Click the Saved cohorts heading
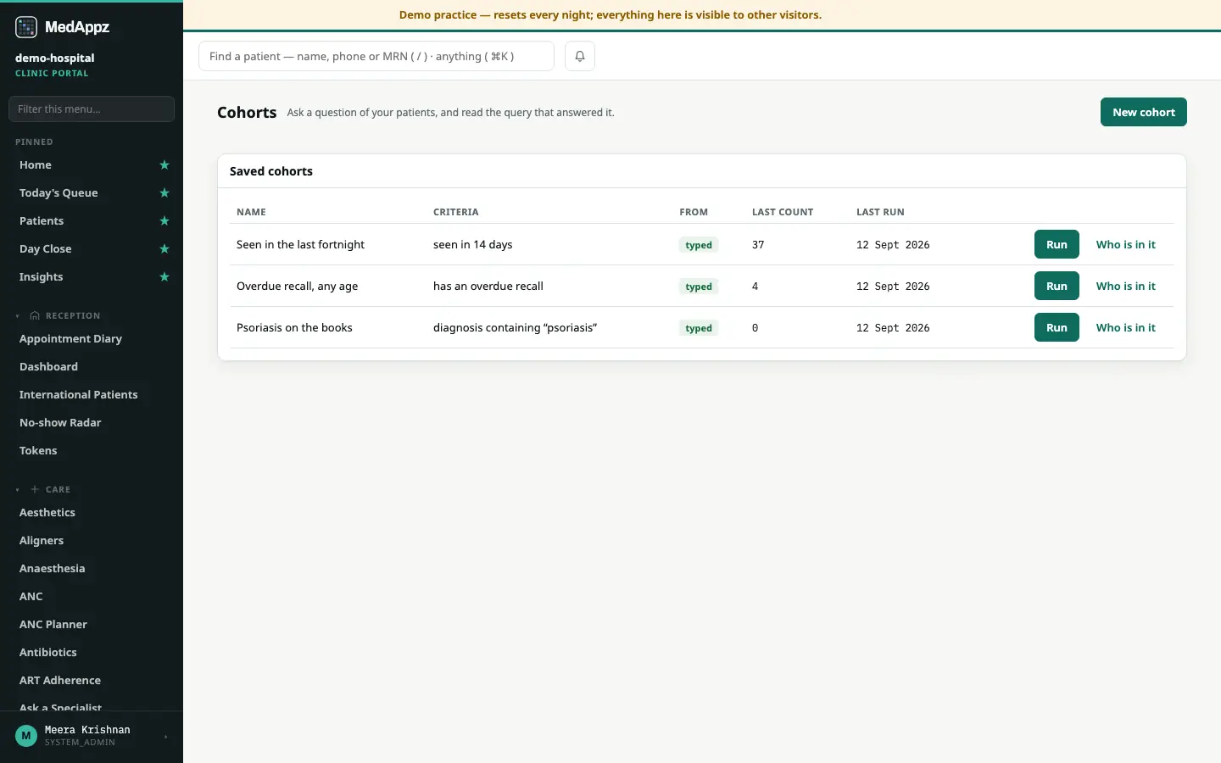Viewport: 1221px width, 763px height. tap(271, 171)
